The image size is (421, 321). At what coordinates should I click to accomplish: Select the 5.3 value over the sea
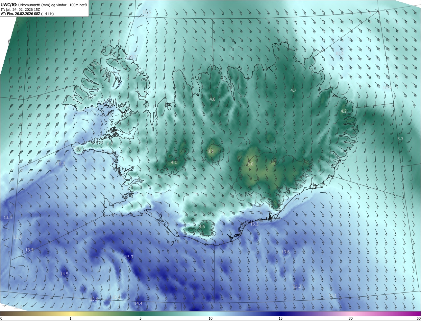[400, 139]
